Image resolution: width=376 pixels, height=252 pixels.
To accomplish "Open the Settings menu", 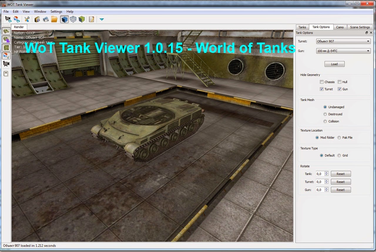I will click(56, 11).
